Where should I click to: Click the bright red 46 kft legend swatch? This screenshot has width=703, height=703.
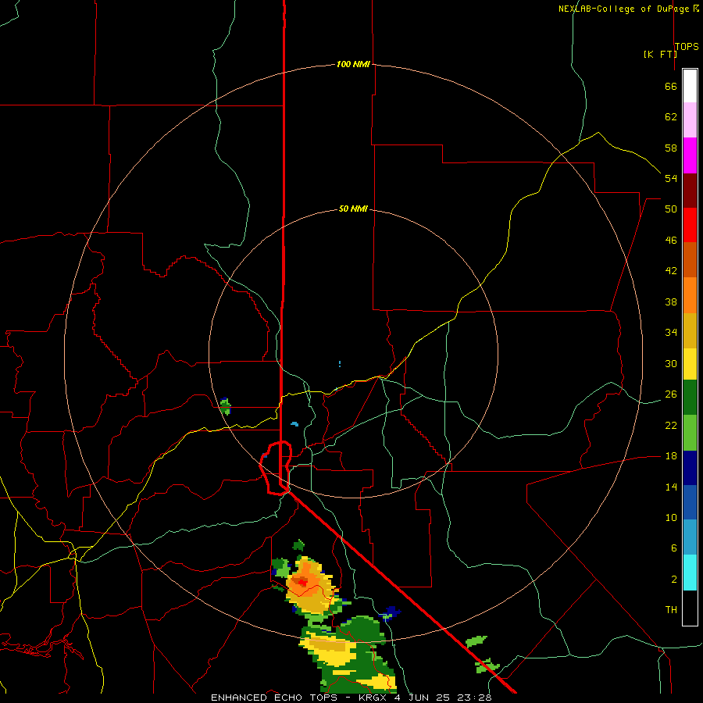coord(690,225)
